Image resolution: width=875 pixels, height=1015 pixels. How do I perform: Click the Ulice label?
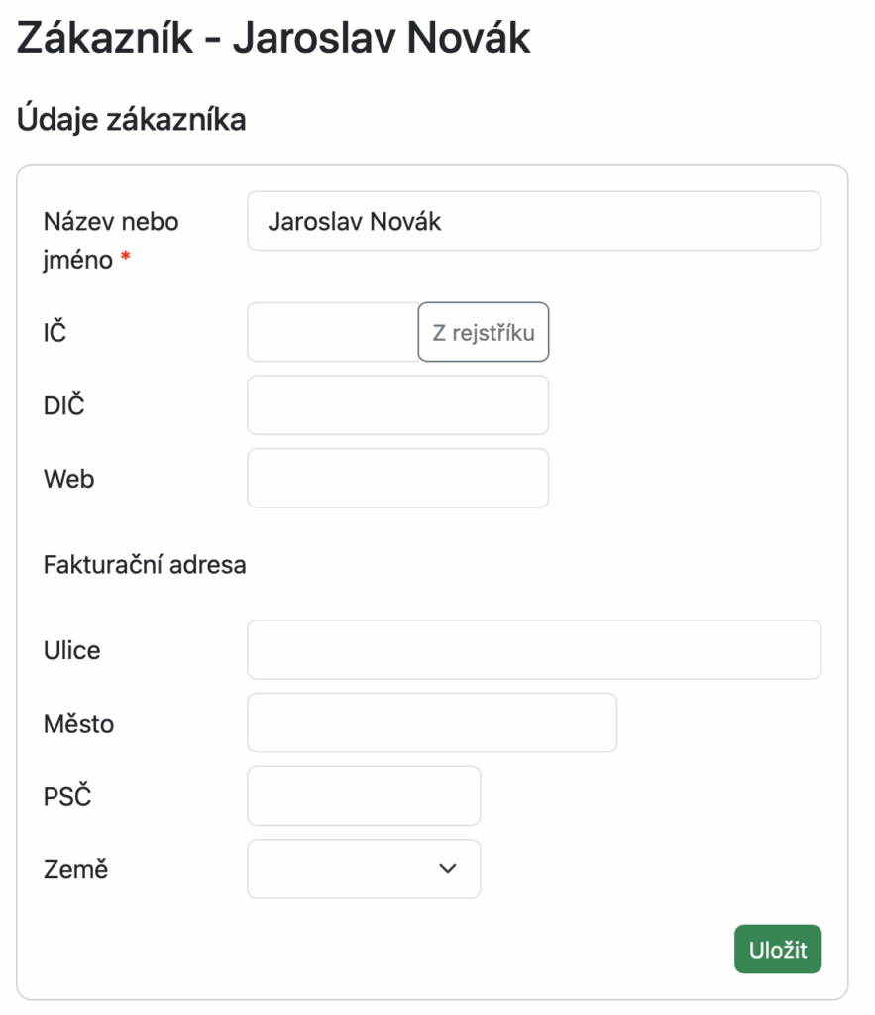[x=71, y=650]
